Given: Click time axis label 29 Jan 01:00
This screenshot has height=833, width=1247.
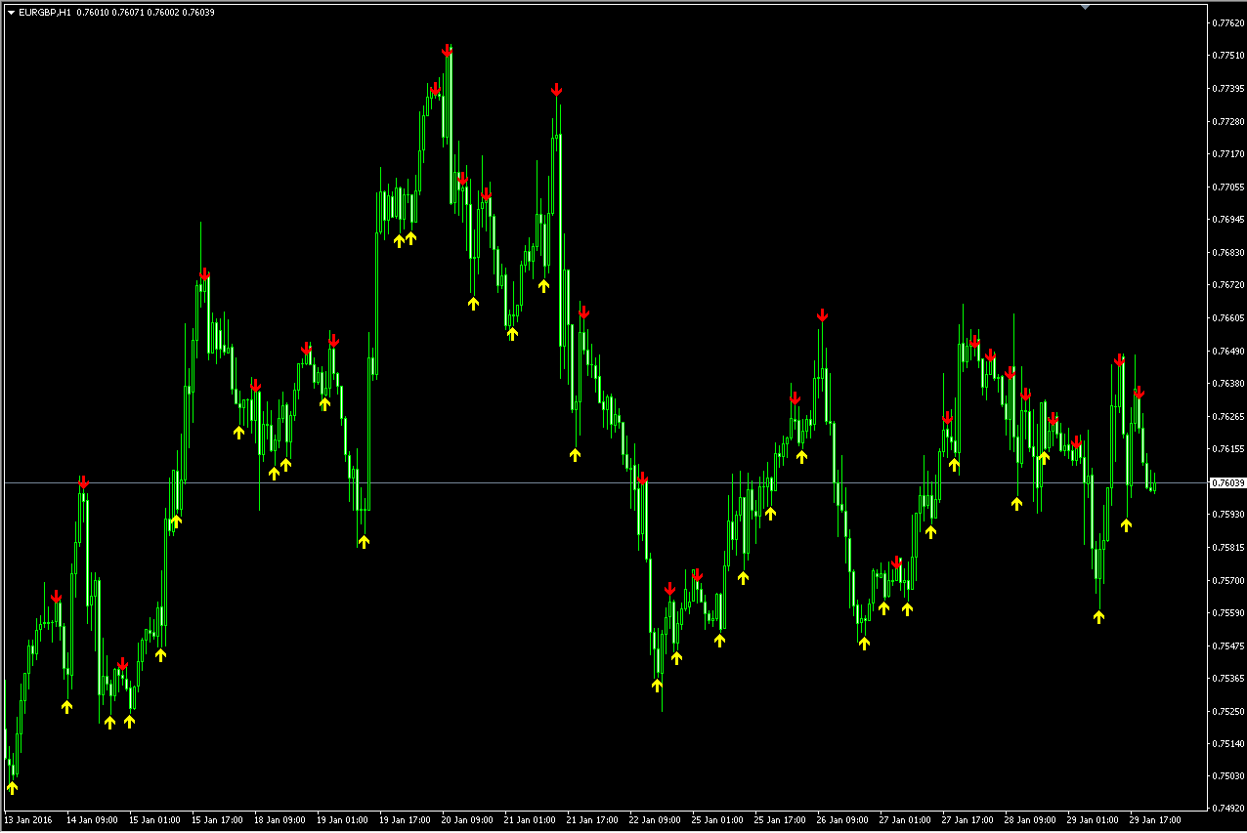Looking at the screenshot, I should click(x=1093, y=820).
